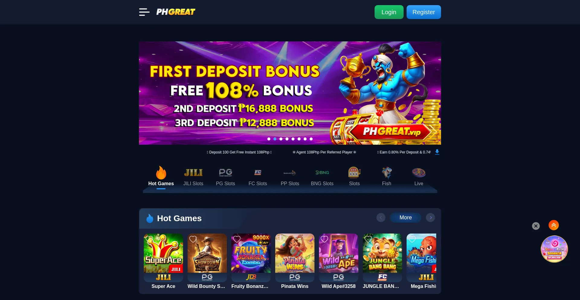This screenshot has height=300, width=580.
Task: Show next Hot Games with right chevron
Action: point(430,218)
